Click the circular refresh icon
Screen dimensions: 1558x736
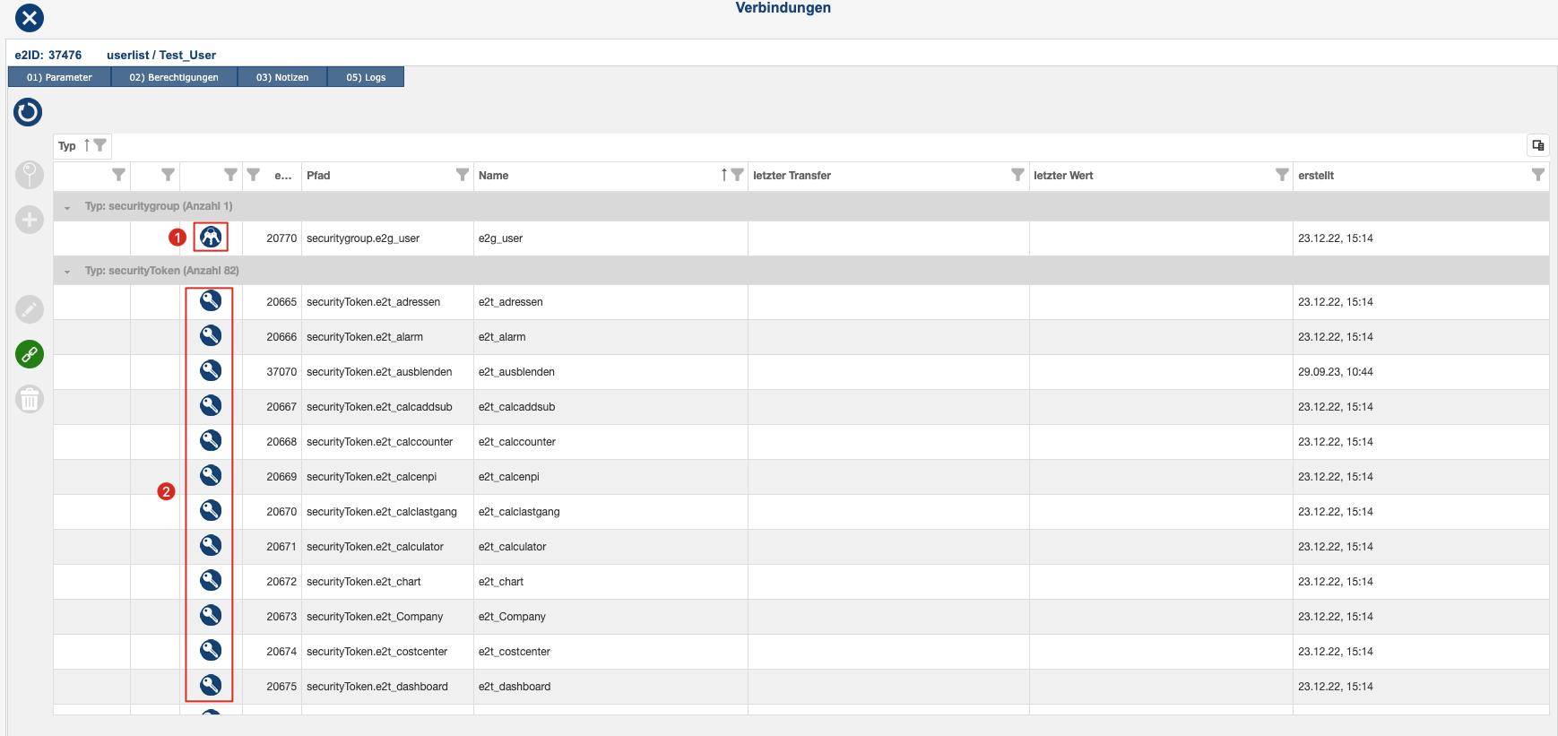pyautogui.click(x=28, y=112)
